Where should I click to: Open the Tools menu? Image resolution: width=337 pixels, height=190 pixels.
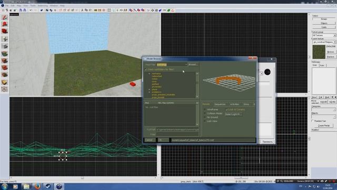click(x=33, y=6)
